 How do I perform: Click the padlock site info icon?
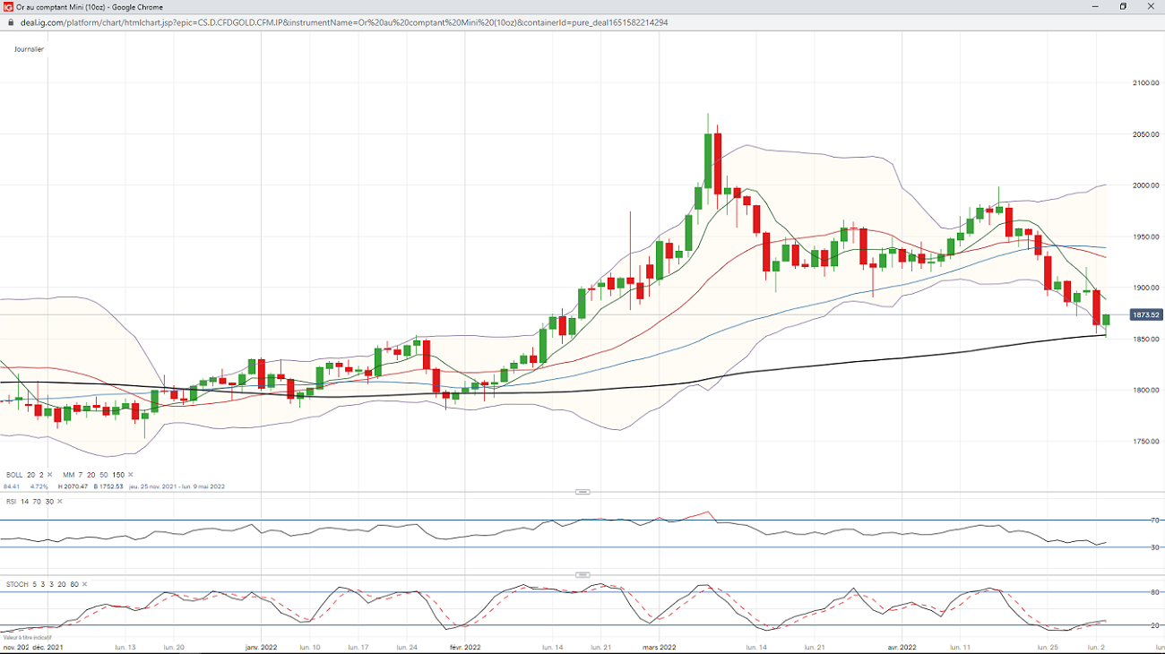pyautogui.click(x=11, y=22)
